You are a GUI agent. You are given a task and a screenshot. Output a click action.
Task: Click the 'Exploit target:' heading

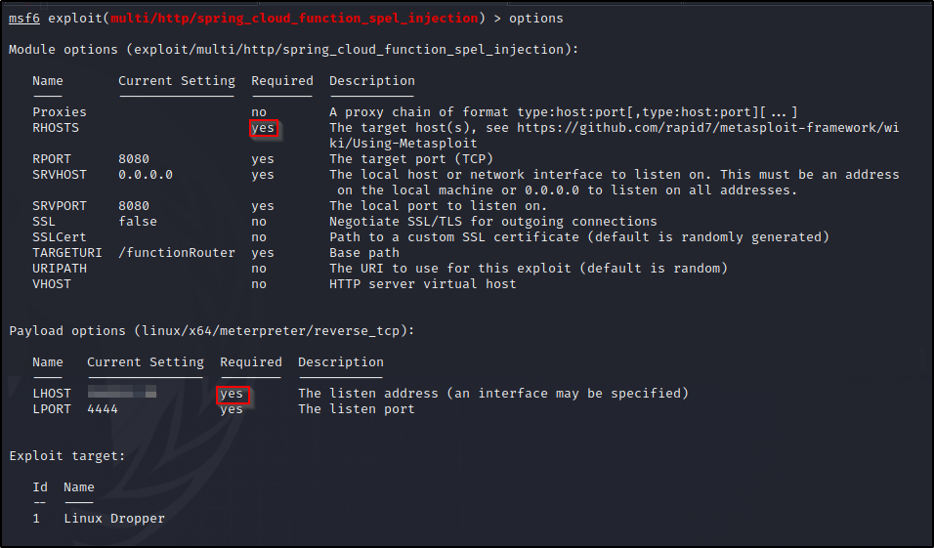[67, 456]
